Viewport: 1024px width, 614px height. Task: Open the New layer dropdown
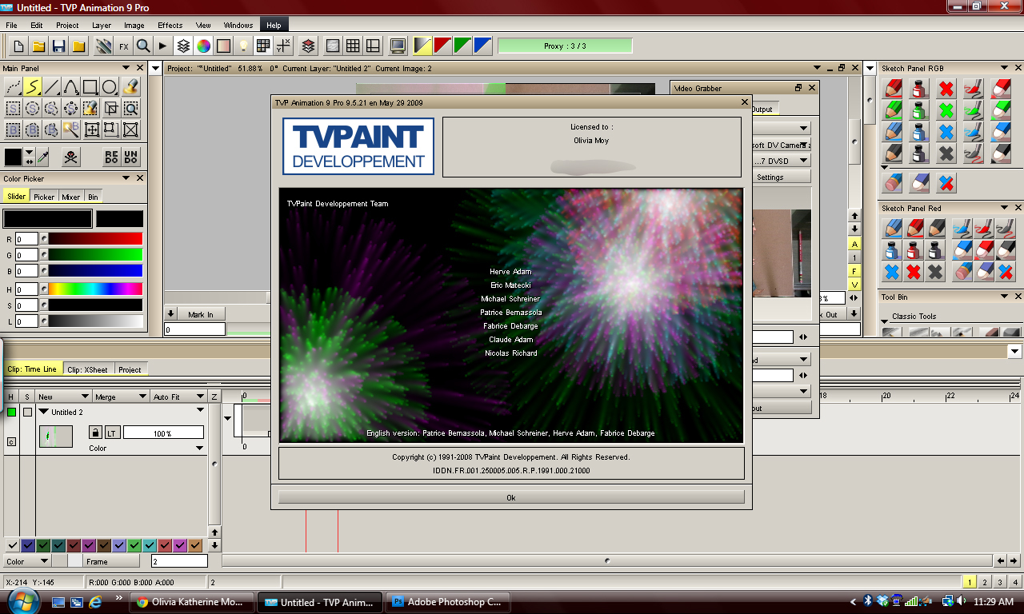(64, 397)
